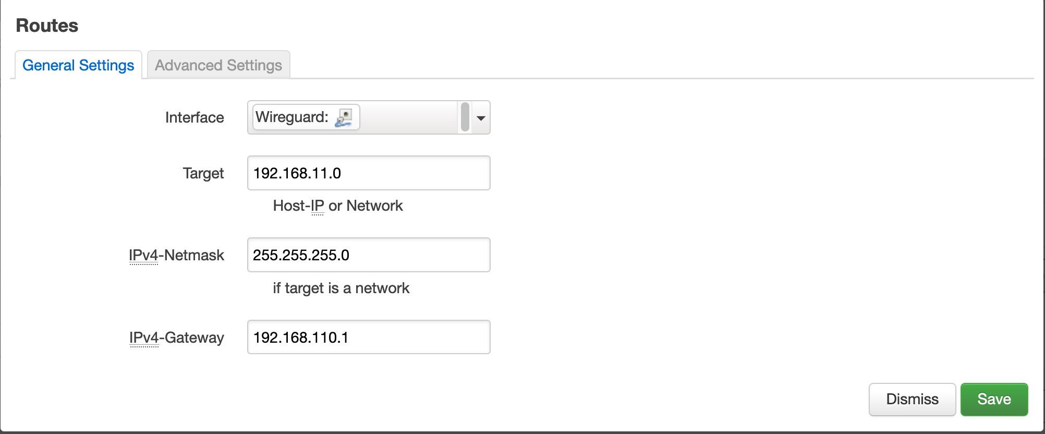Click the "if target is a network" hint

341,288
